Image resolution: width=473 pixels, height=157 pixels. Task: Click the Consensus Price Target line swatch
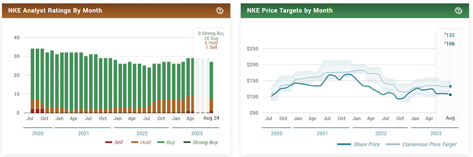point(393,144)
